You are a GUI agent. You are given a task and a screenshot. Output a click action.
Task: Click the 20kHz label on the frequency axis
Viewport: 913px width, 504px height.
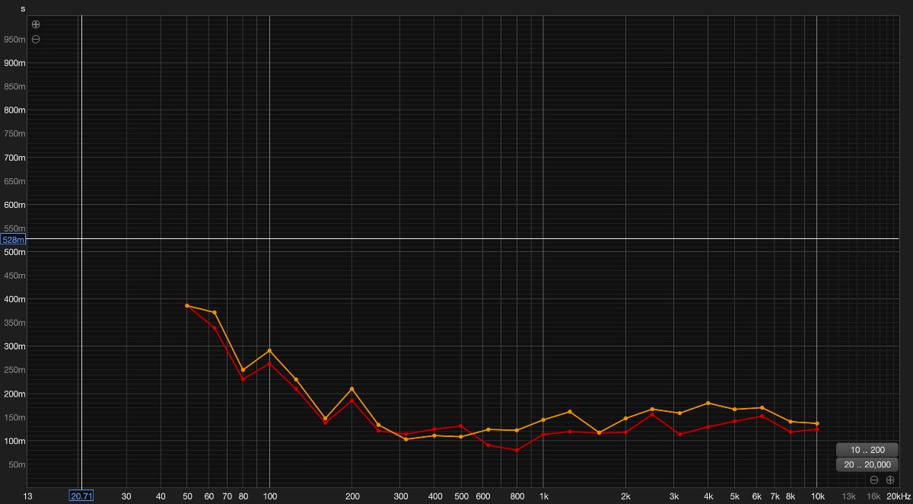coord(898,496)
